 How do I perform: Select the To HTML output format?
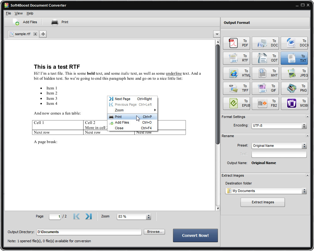point(236,73)
